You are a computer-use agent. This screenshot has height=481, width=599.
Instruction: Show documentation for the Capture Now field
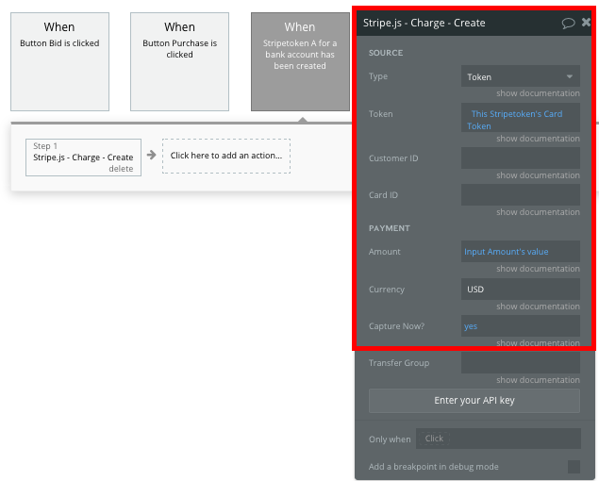(x=538, y=343)
